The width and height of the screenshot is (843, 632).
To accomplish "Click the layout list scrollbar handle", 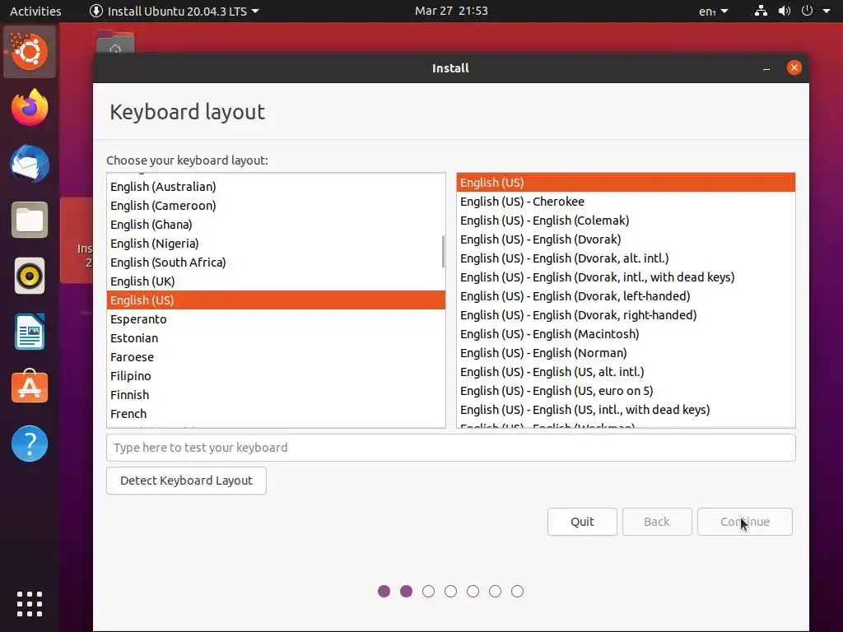I will pos(443,251).
